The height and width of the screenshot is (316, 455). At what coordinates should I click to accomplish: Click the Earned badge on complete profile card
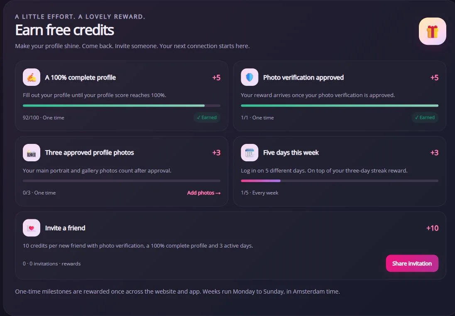point(207,117)
